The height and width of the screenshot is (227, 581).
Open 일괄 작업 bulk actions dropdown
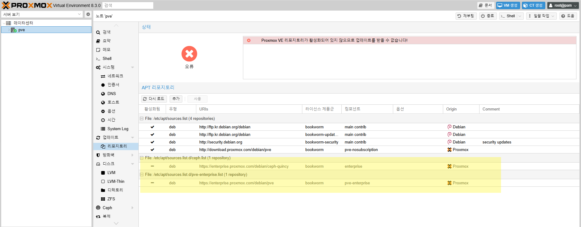pyautogui.click(x=541, y=16)
